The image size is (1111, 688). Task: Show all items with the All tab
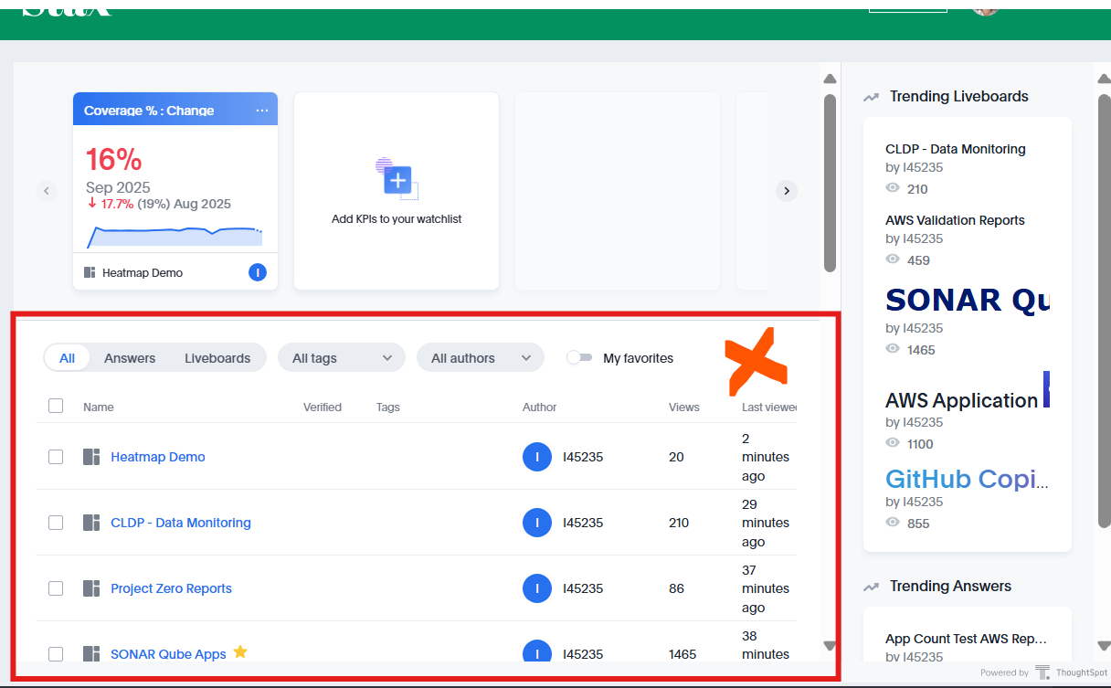[x=67, y=358]
